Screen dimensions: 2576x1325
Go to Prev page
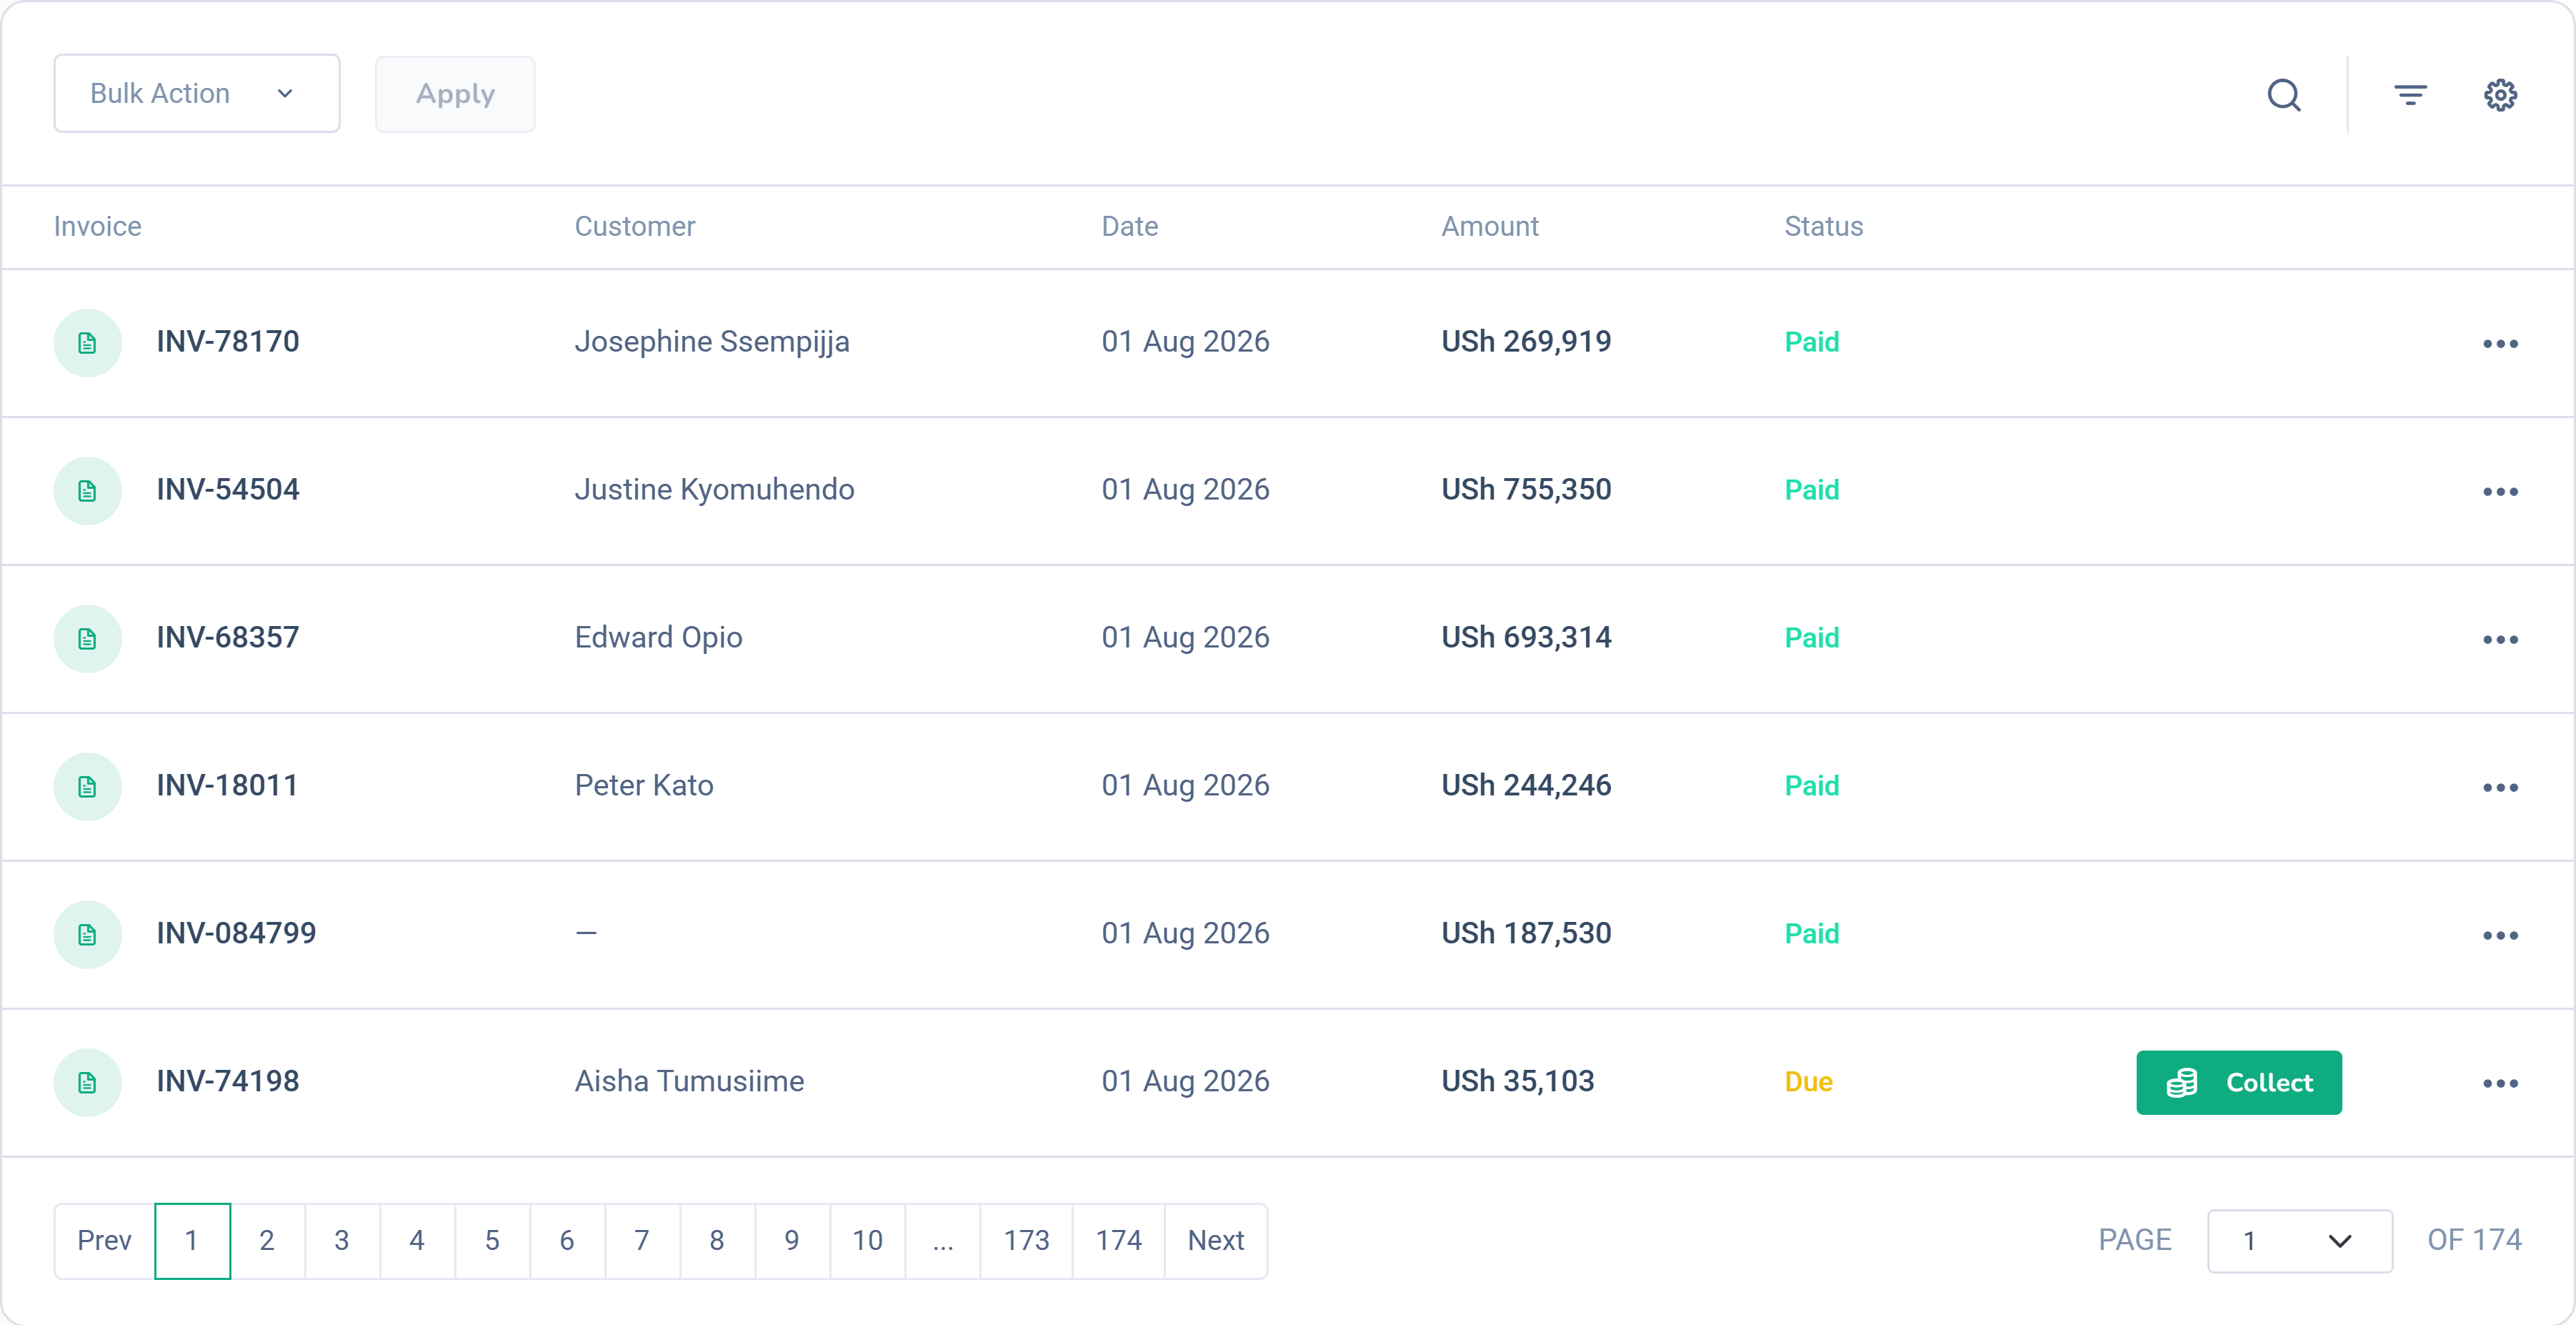104,1241
